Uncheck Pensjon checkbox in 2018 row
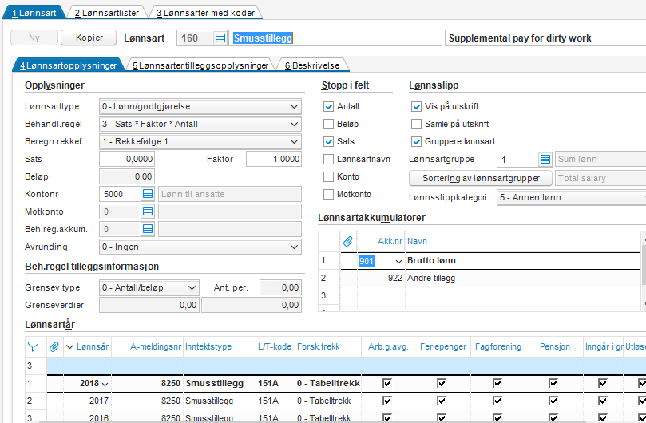This screenshot has width=646, height=423. (553, 383)
